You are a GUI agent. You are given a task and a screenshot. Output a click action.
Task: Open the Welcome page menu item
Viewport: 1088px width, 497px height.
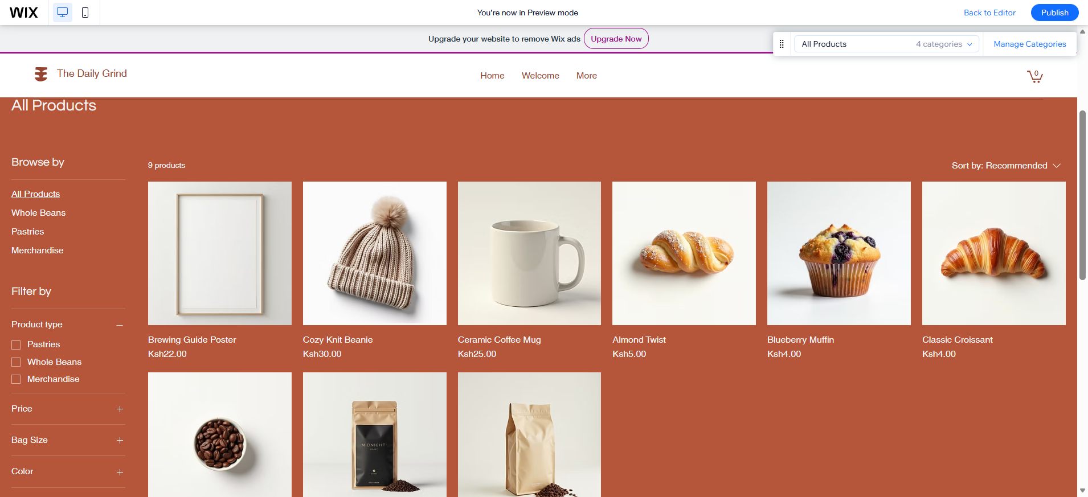pos(541,76)
